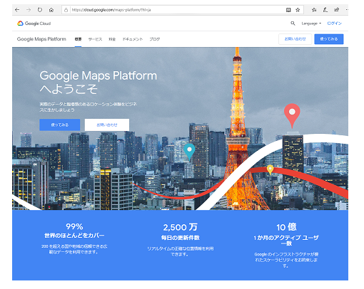This screenshot has width=364, height=289.
Task: Click the browser forward arrow
Action: coord(29,10)
